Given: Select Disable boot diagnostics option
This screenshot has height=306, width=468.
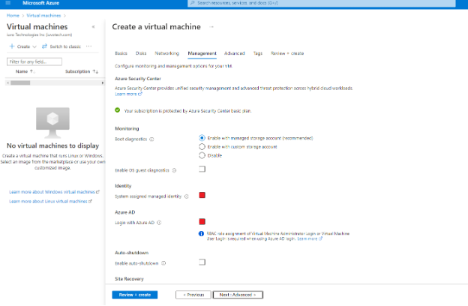Looking at the screenshot, I should (202, 155).
